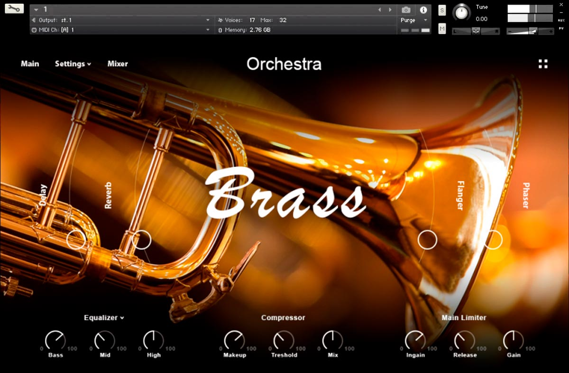Expand the Settings dropdown menu
The image size is (569, 373).
coord(73,64)
